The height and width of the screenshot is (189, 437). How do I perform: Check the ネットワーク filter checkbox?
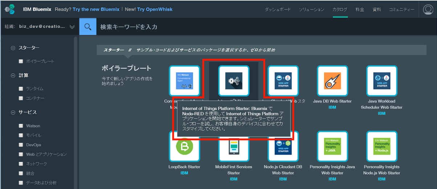tap(21, 164)
